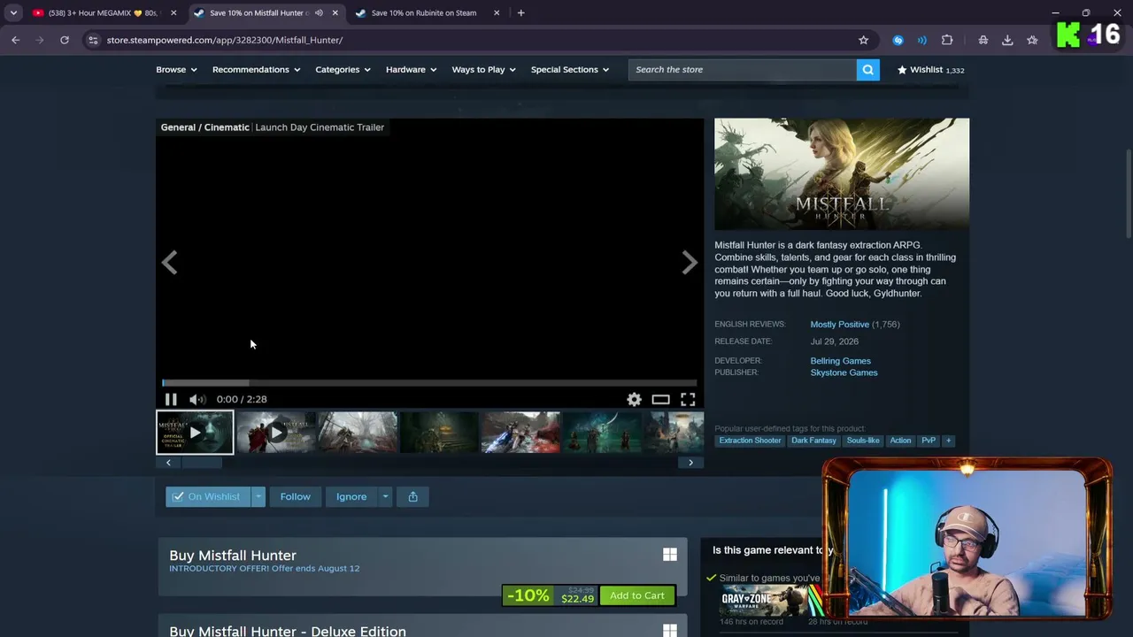Open video player settings gear
The width and height of the screenshot is (1133, 637).
tap(634, 400)
